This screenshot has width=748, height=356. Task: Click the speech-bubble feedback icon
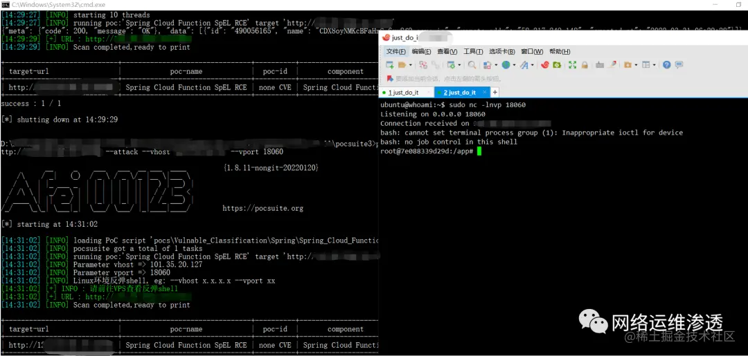[679, 65]
